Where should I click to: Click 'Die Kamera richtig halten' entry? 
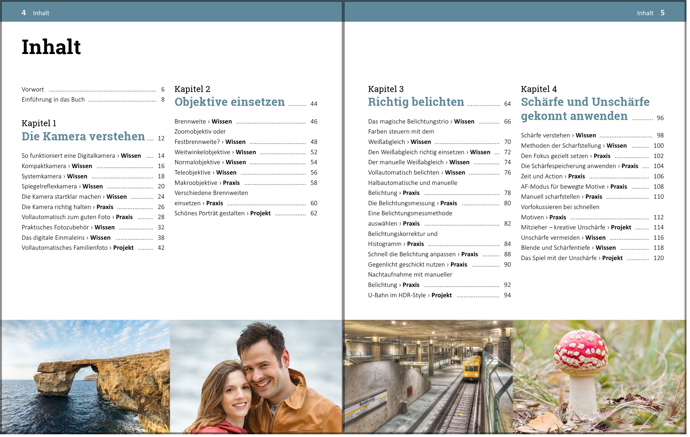coord(93,207)
